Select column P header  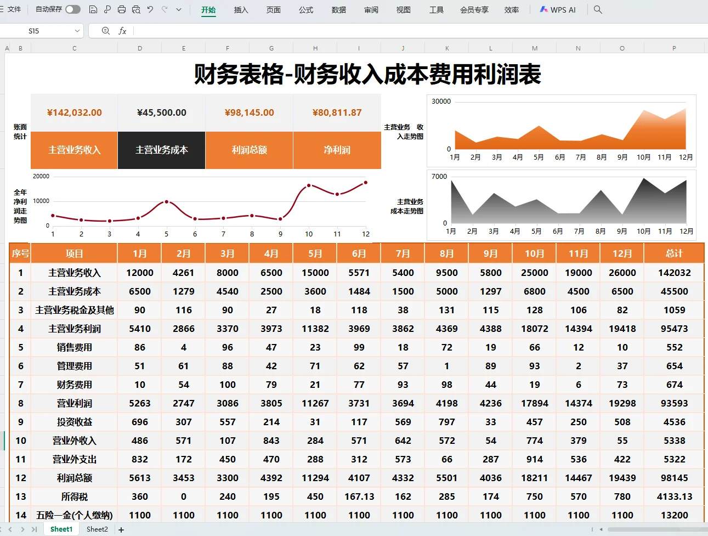[x=674, y=48]
